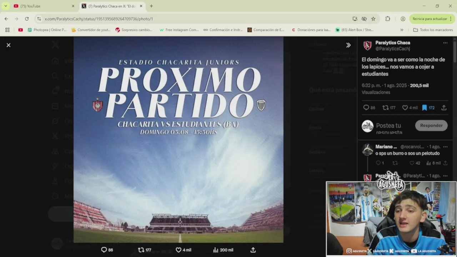The height and width of the screenshot is (257, 457).
Task: Open more options on the second Paralytics reply
Action: tap(445, 176)
